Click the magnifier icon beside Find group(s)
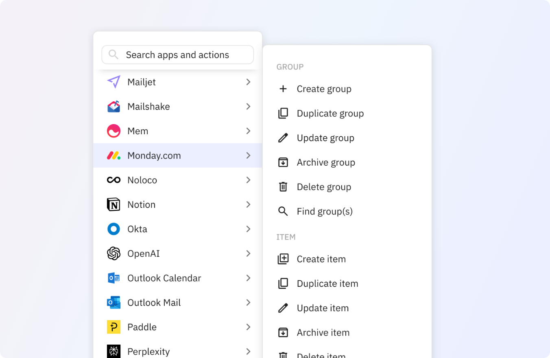 [283, 212]
